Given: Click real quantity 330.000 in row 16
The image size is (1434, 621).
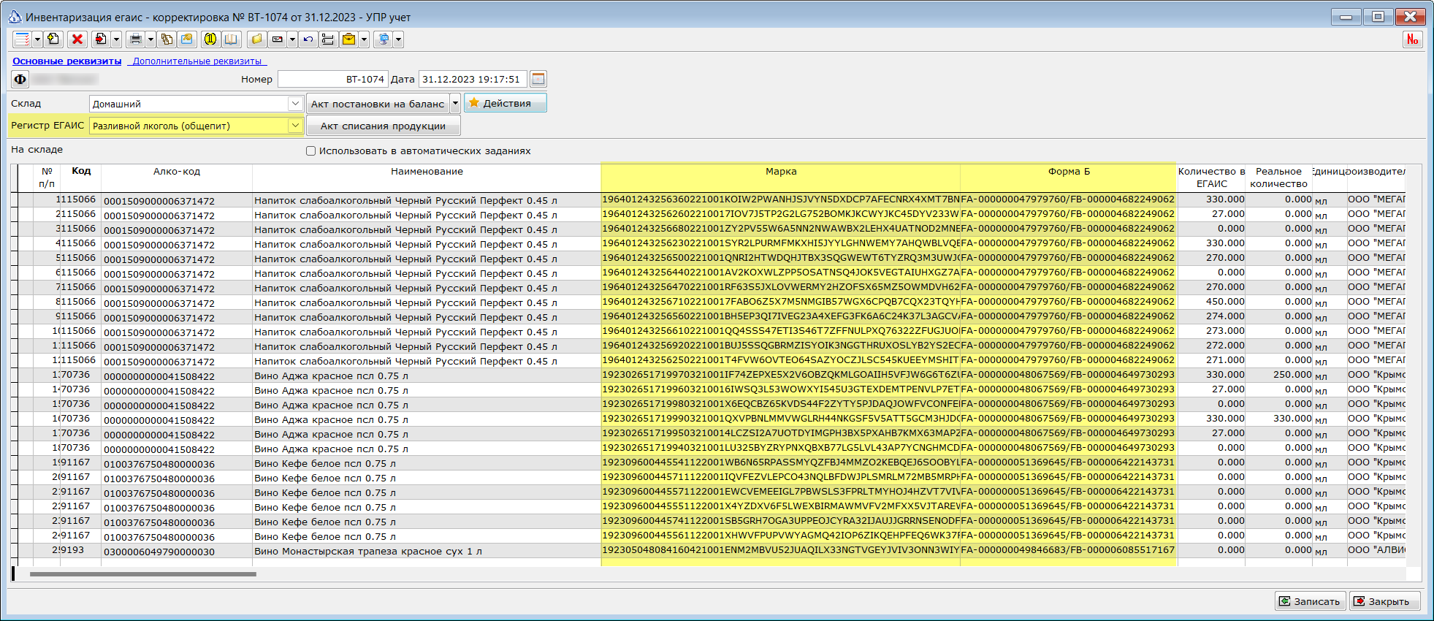Looking at the screenshot, I should click(1279, 419).
